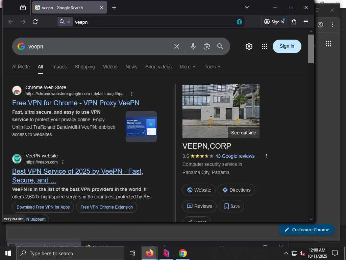Click the translate globe icon in address bar
The height and width of the screenshot is (260, 346).
(239, 22)
